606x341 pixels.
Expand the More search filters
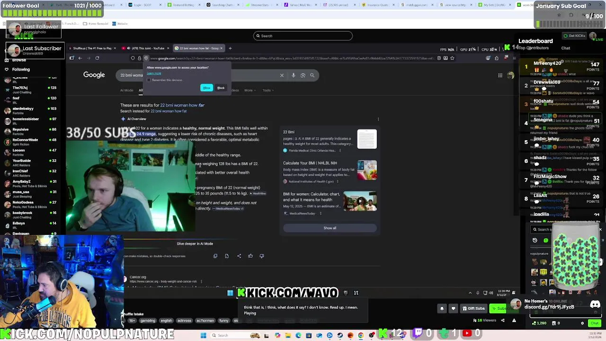pos(250,90)
